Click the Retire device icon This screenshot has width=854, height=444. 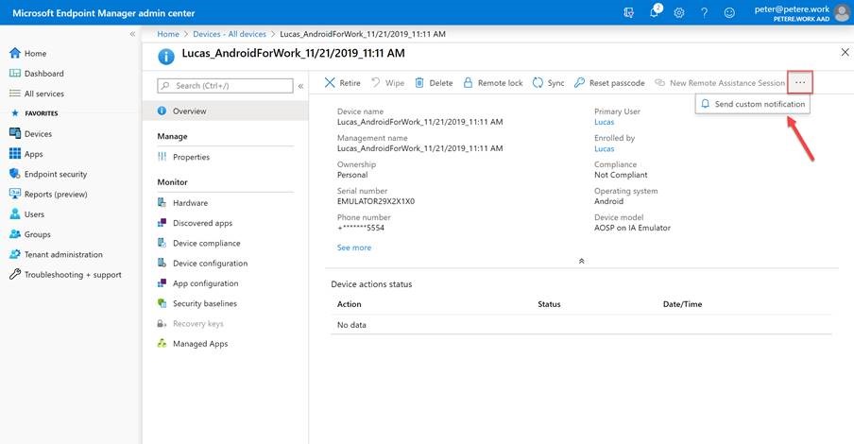coord(330,83)
